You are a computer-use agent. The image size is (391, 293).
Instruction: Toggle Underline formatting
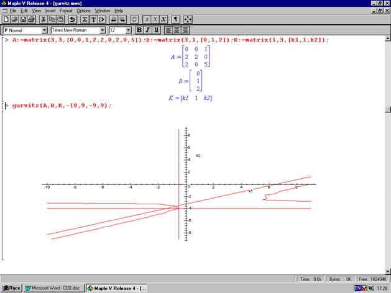(x=155, y=30)
